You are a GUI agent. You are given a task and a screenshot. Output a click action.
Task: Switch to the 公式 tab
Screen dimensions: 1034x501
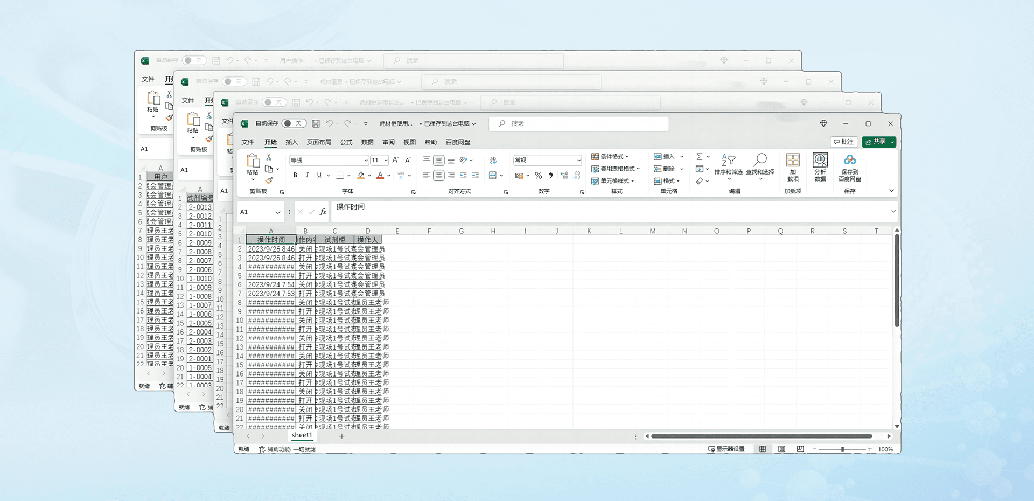(346, 142)
